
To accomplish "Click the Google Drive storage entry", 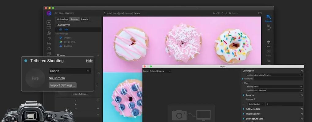I will [67, 42].
